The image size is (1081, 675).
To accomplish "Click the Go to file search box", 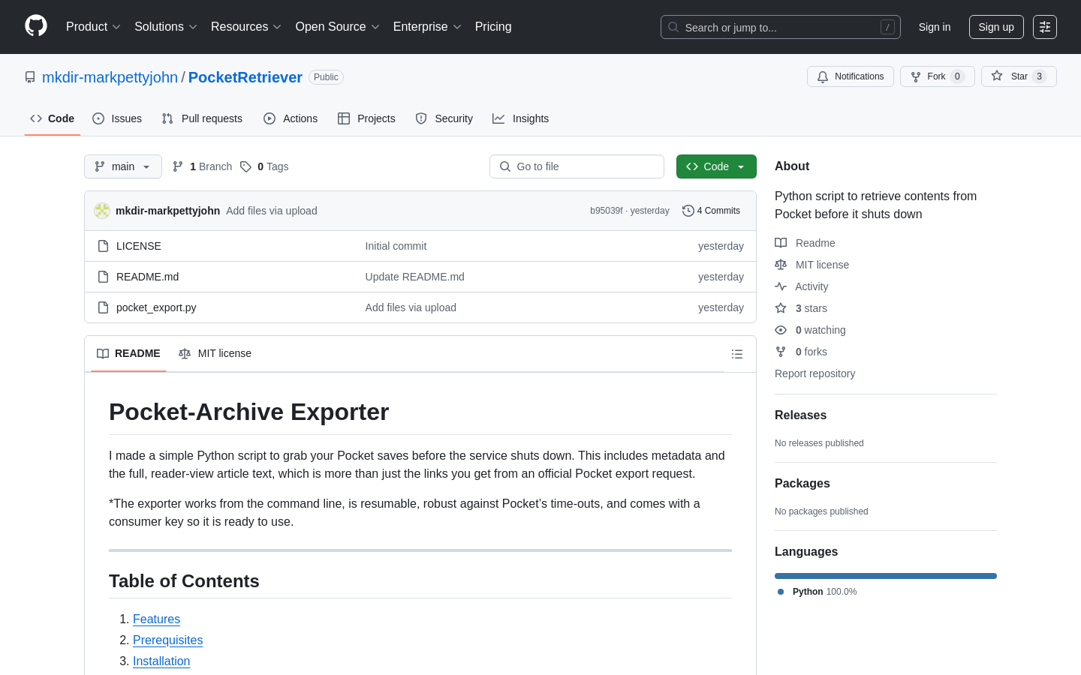I will pos(577,166).
